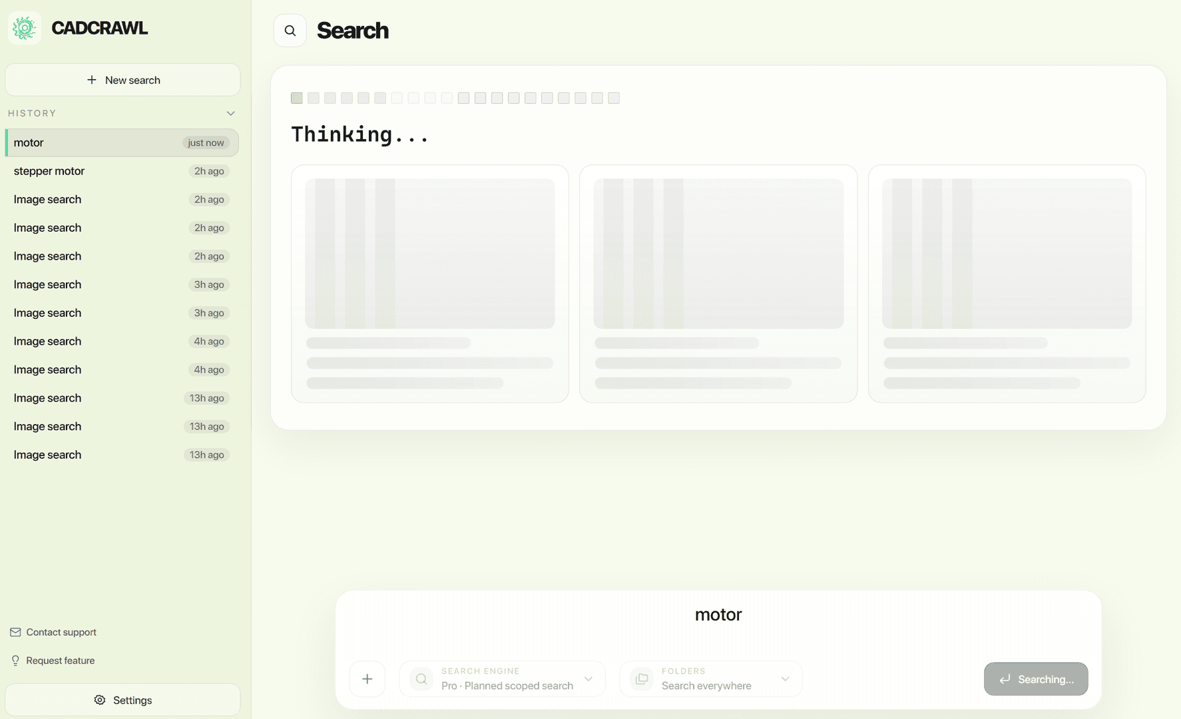Viewport: 1181px width, 719px height.
Task: Click the third loading result card
Action: [1007, 284]
